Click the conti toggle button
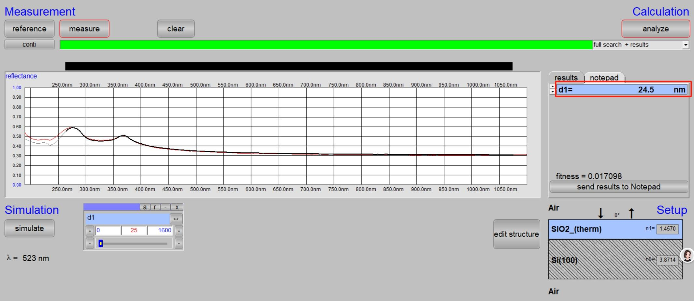The width and height of the screenshot is (694, 301). click(29, 45)
